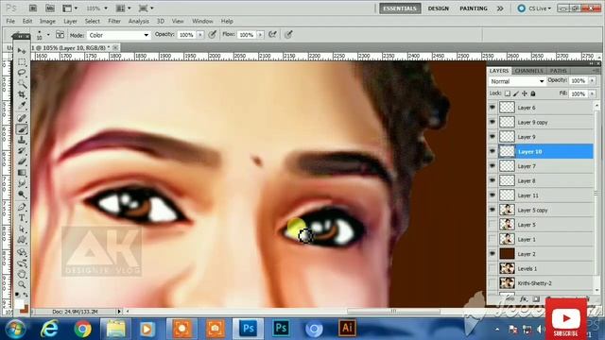605x340 pixels.
Task: Open Illustrator from the taskbar
Action: [x=347, y=328]
